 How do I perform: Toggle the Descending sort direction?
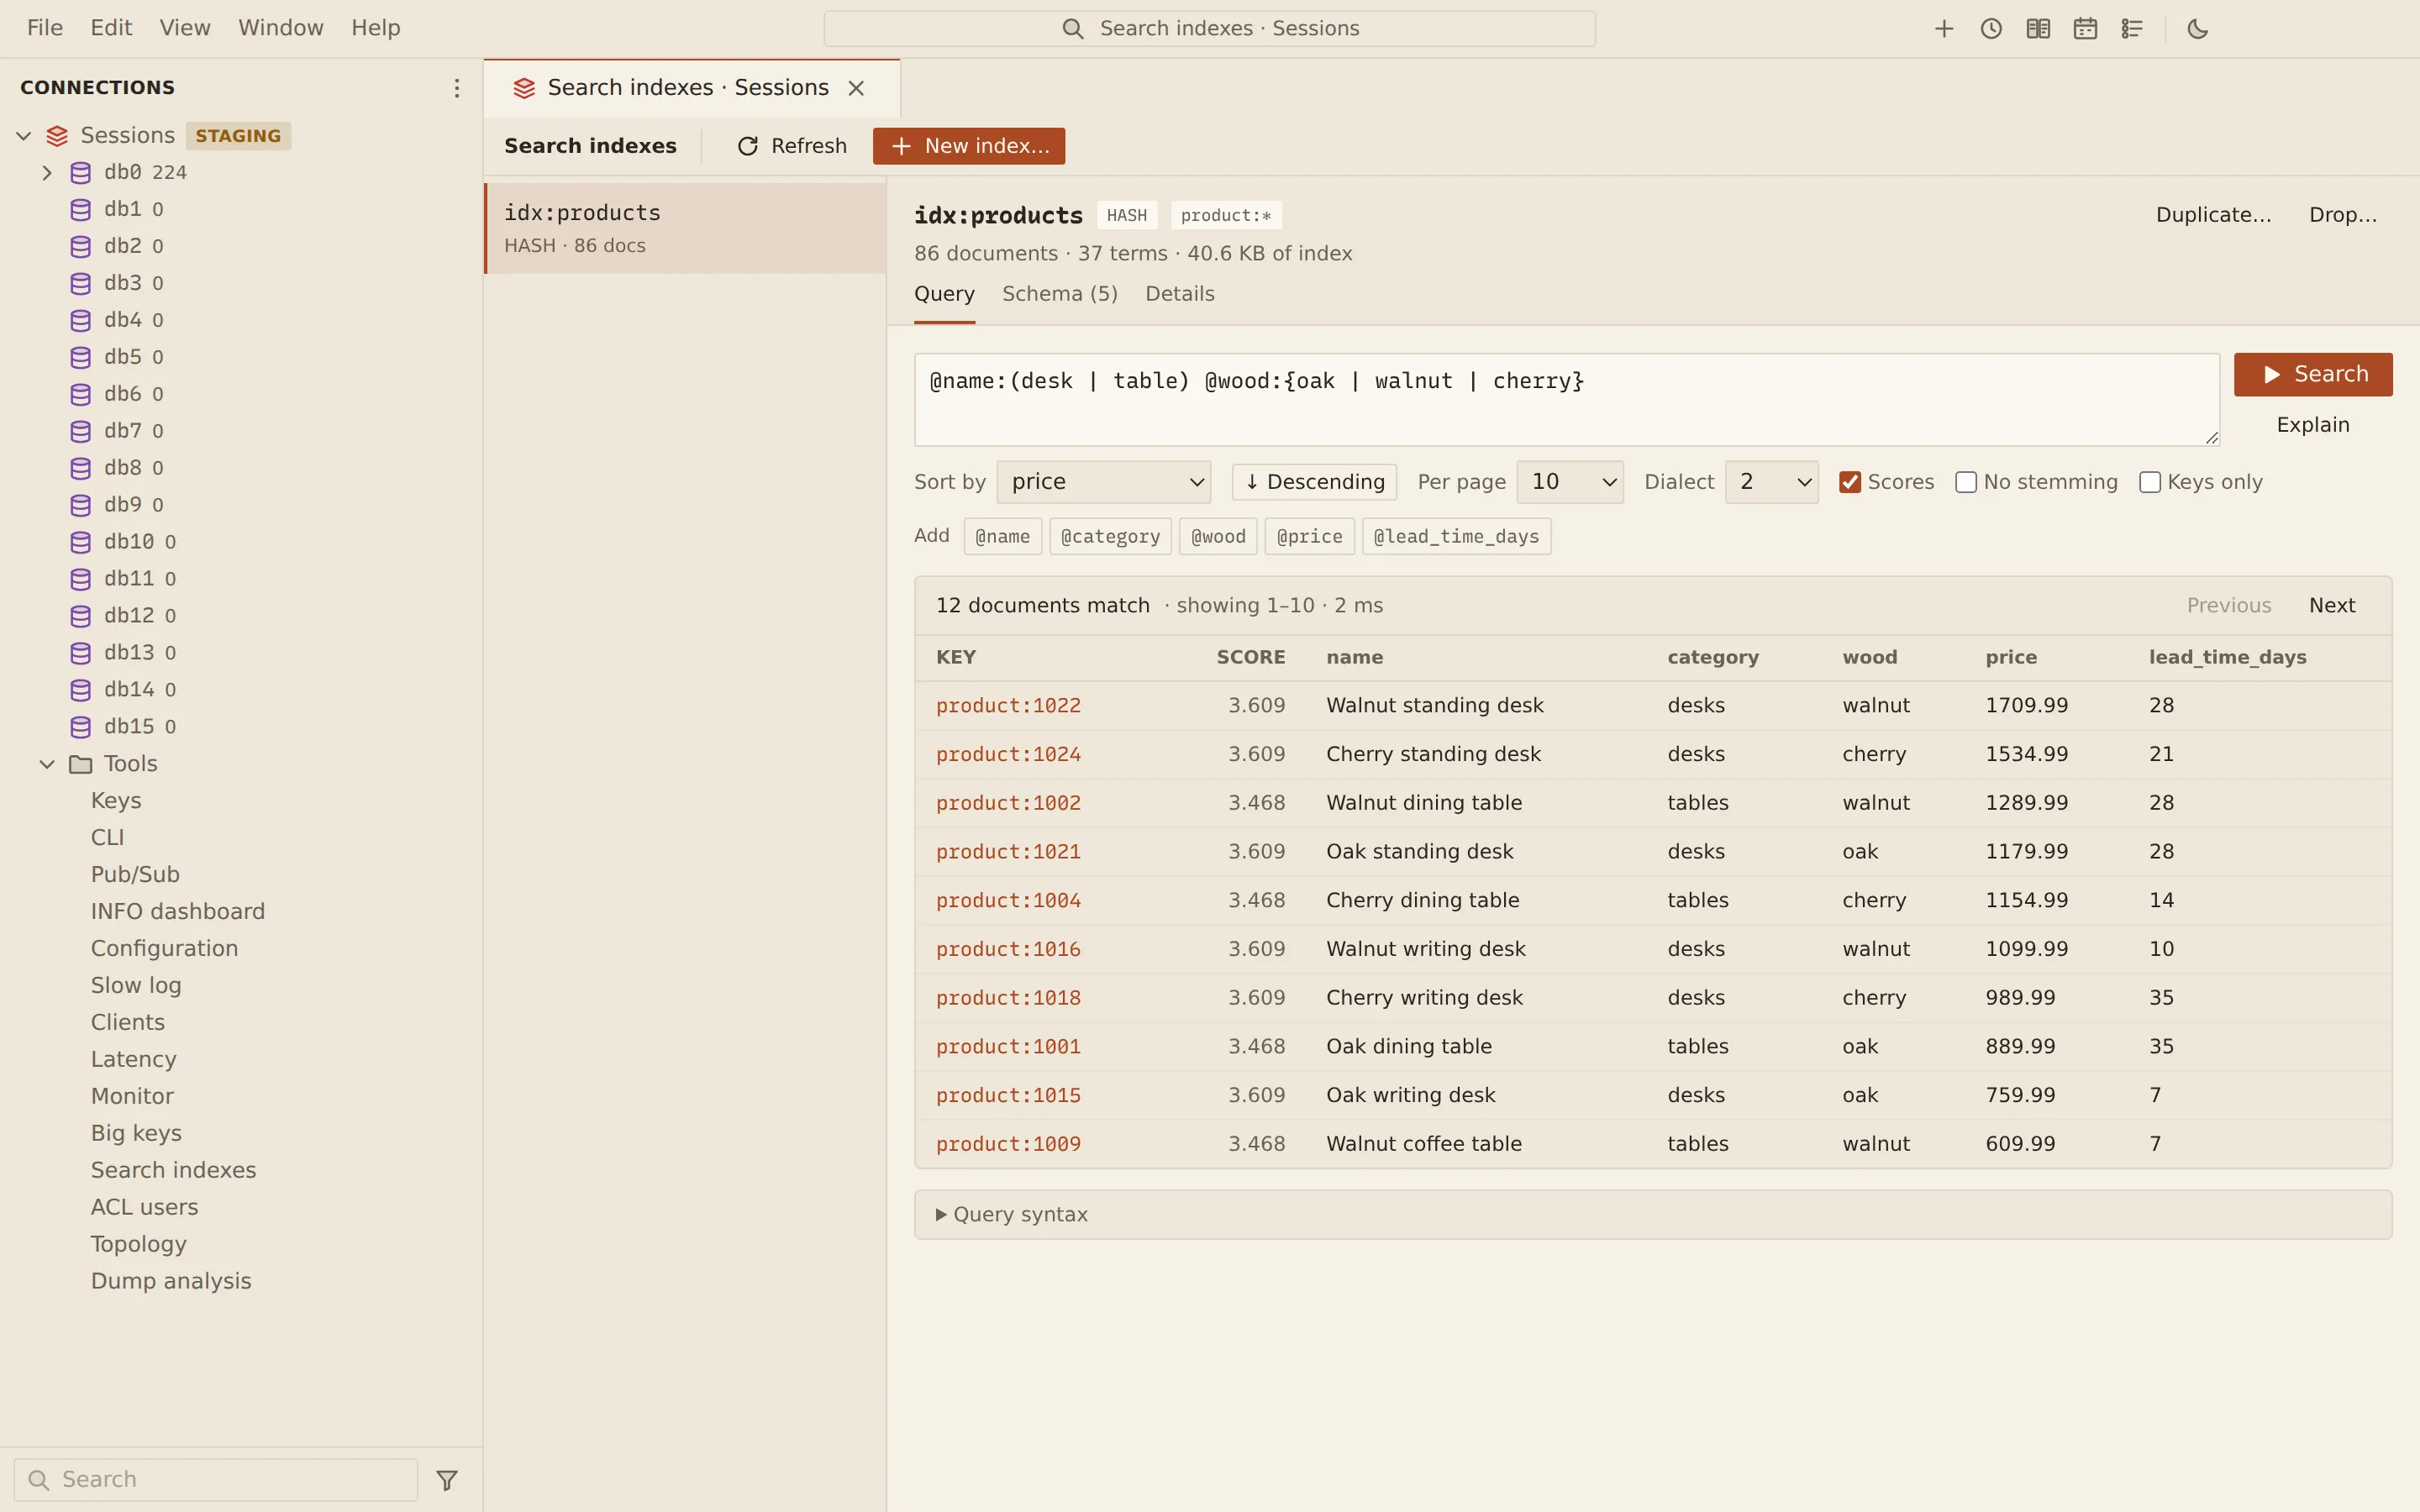click(1314, 482)
